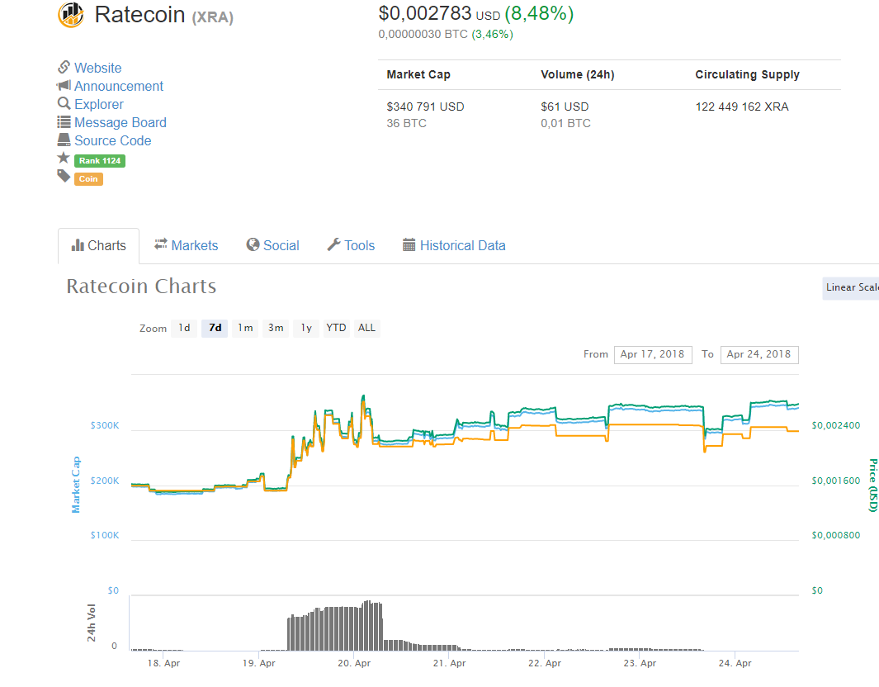Viewport: 879px width, 687px height.
Task: Switch to the Charts tab
Action: [99, 245]
